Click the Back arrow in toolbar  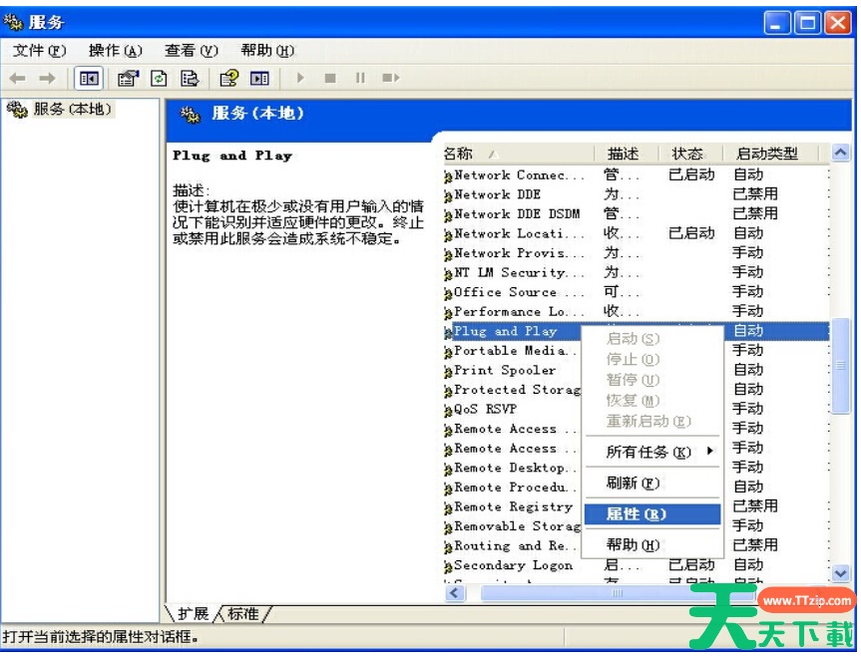click(17, 78)
